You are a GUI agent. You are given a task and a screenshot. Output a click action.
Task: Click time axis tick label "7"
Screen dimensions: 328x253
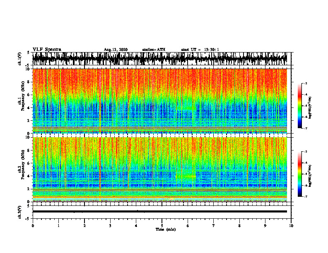click(x=214, y=226)
